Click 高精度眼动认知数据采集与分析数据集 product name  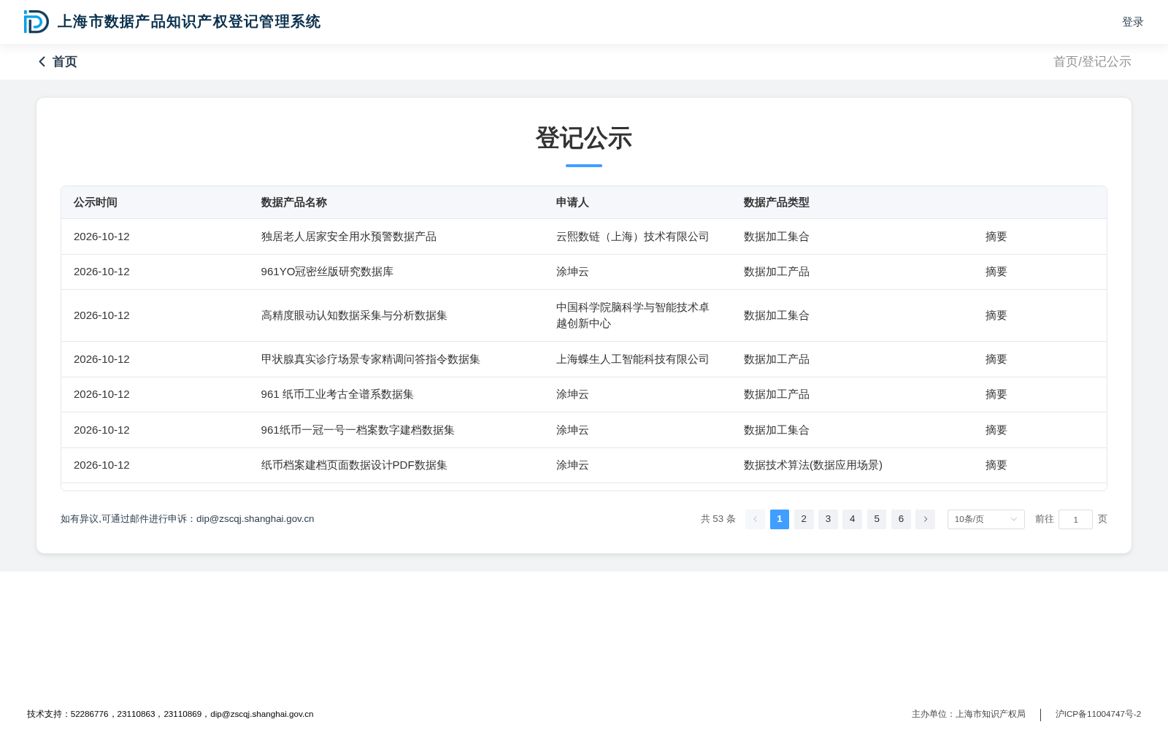tap(354, 315)
